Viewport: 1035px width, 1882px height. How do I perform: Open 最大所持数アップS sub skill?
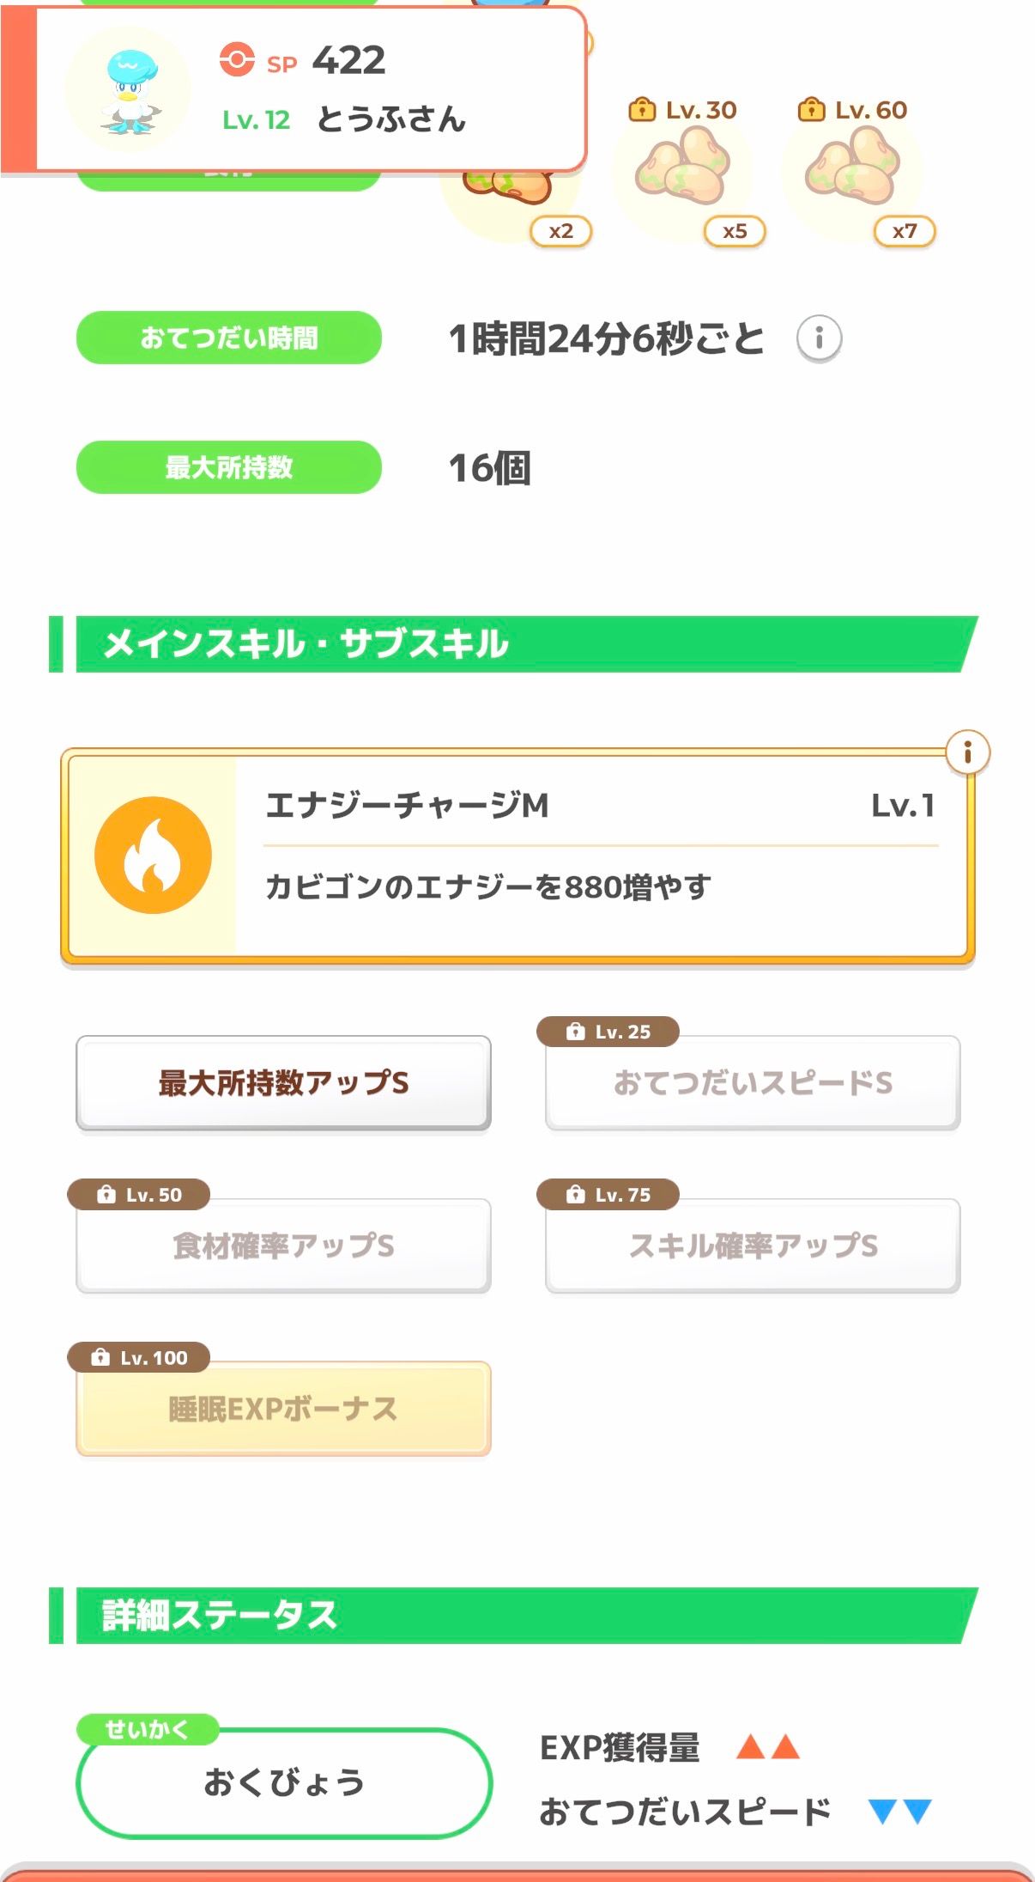(x=283, y=1082)
